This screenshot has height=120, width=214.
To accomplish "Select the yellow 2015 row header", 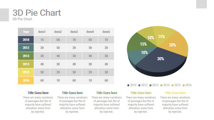I will tap(26, 72).
